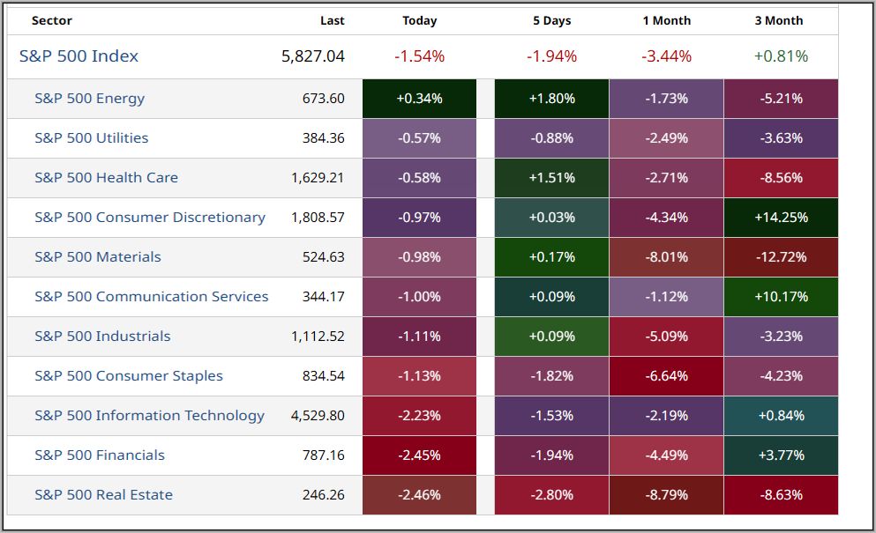Open the S&P 500 Index link

(x=79, y=56)
